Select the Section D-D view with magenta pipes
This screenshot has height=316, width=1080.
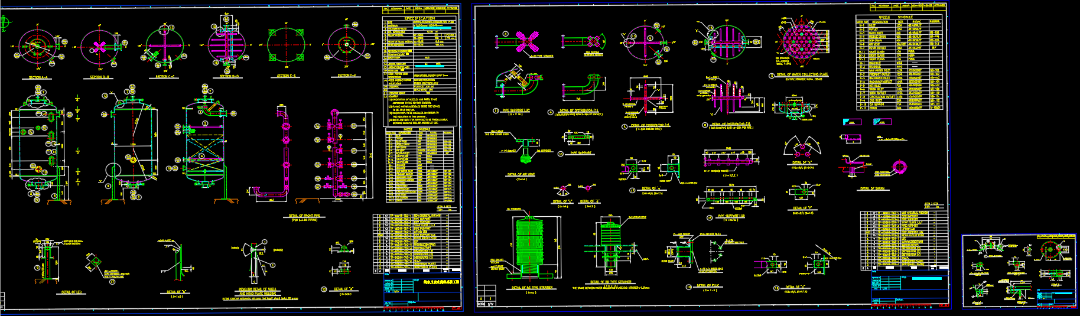(x=226, y=45)
